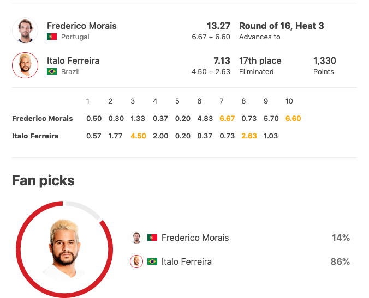The image size is (369, 298).
Task: Select Italo Ferreira's total score 7.13
Action: pyautogui.click(x=222, y=60)
